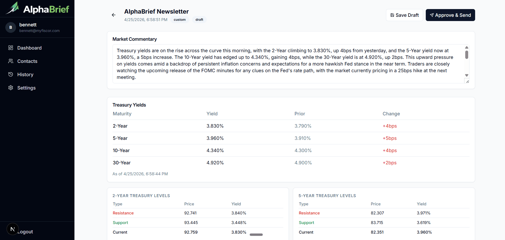Viewport: 505px width, 240px height.
Task: Click the commentary textarea resize handle
Action: [x=467, y=82]
